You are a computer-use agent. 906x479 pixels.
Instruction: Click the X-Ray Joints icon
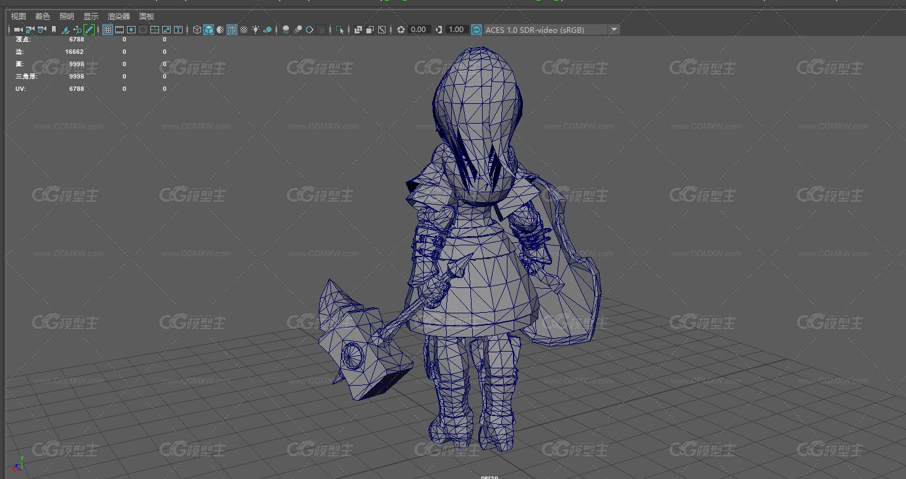382,30
